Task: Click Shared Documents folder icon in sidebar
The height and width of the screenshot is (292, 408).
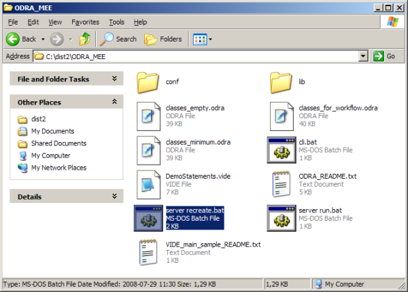Action: click(22, 143)
